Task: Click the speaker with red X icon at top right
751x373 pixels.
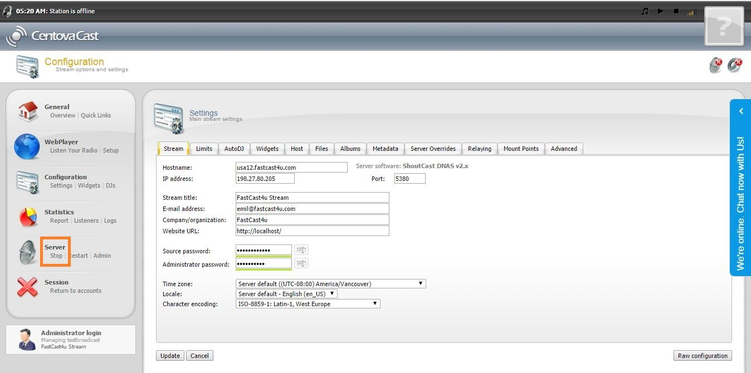Action: click(735, 65)
